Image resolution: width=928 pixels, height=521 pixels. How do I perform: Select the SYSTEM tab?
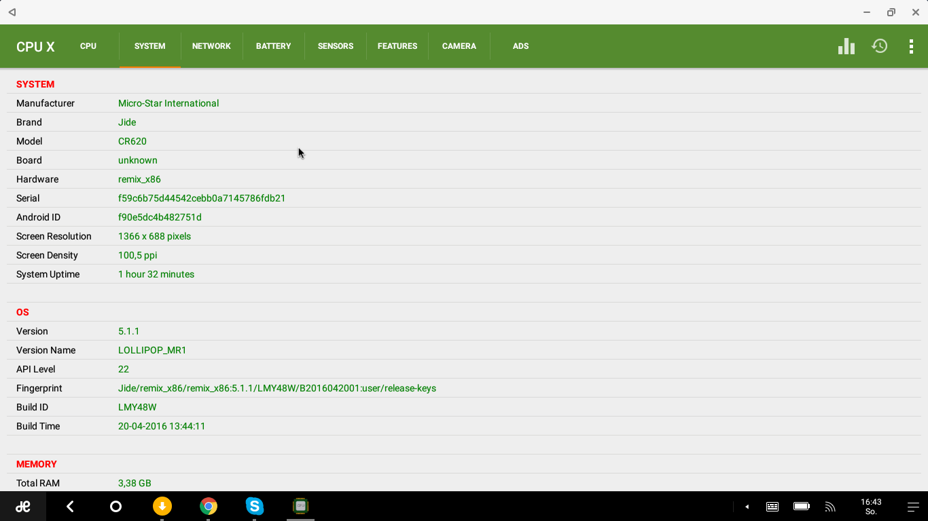click(149, 46)
